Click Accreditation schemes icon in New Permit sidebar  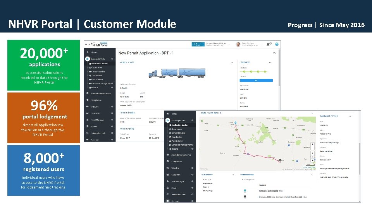coord(88,93)
